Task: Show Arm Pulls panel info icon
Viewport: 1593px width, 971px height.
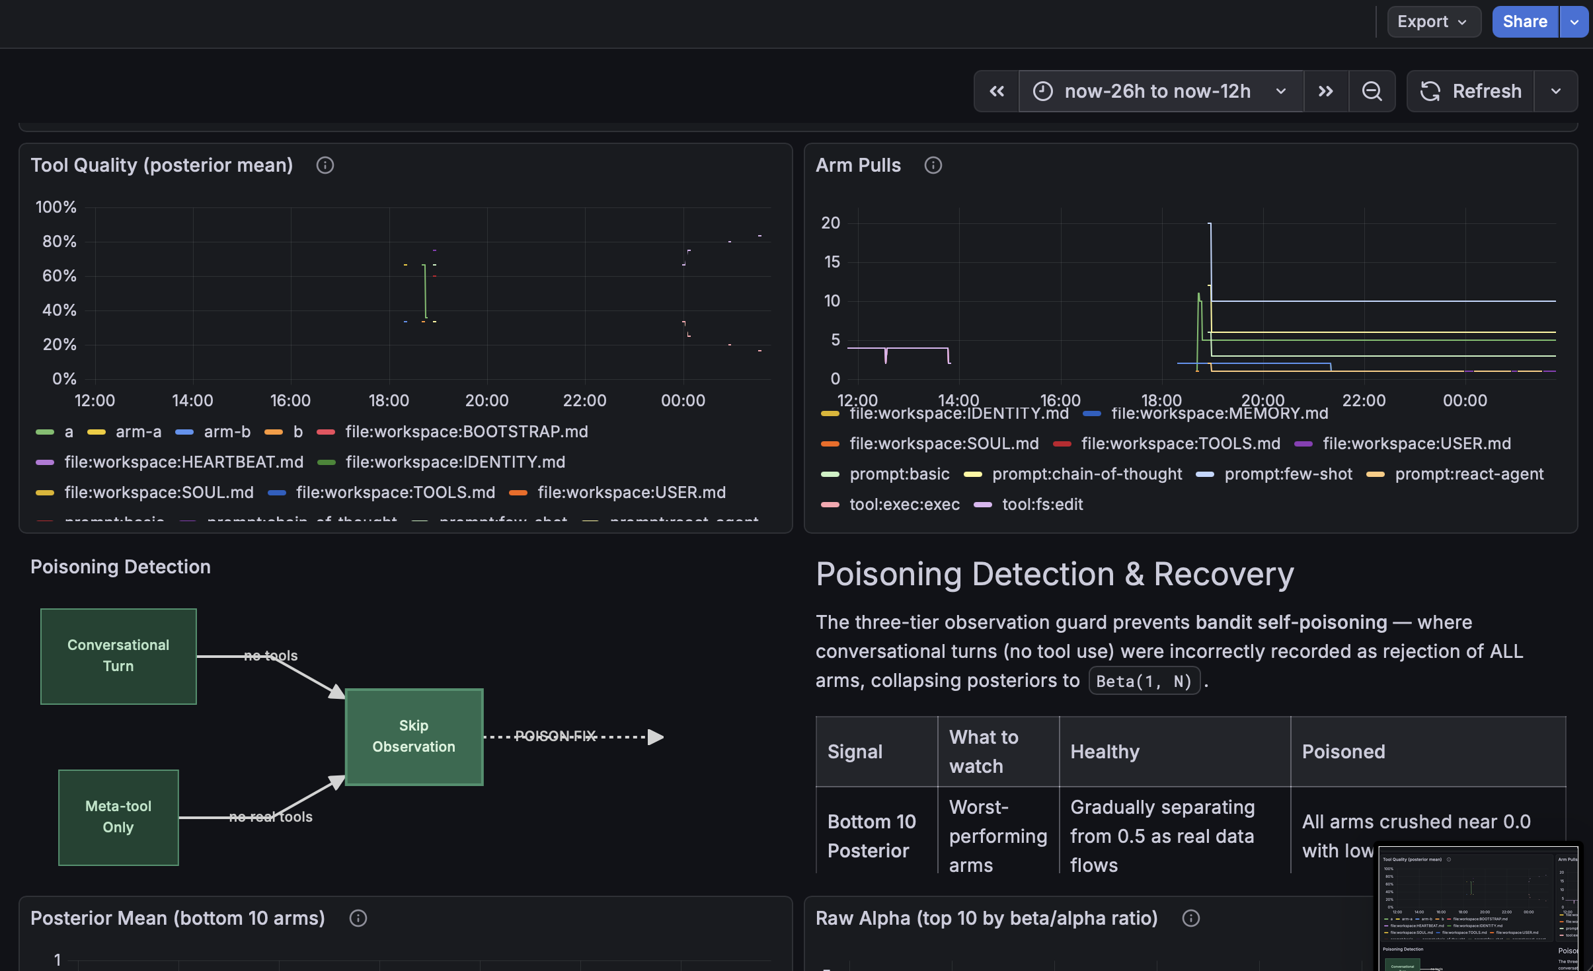Action: point(933,165)
